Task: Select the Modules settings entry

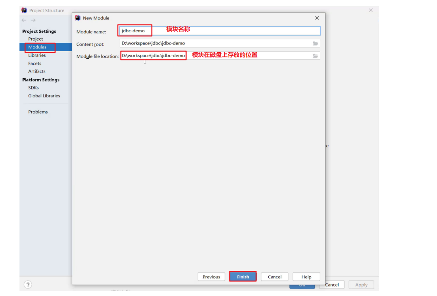Action: click(38, 47)
